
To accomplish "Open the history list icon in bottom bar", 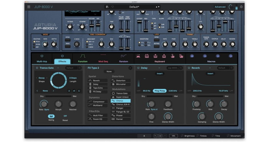I will point(160,136).
